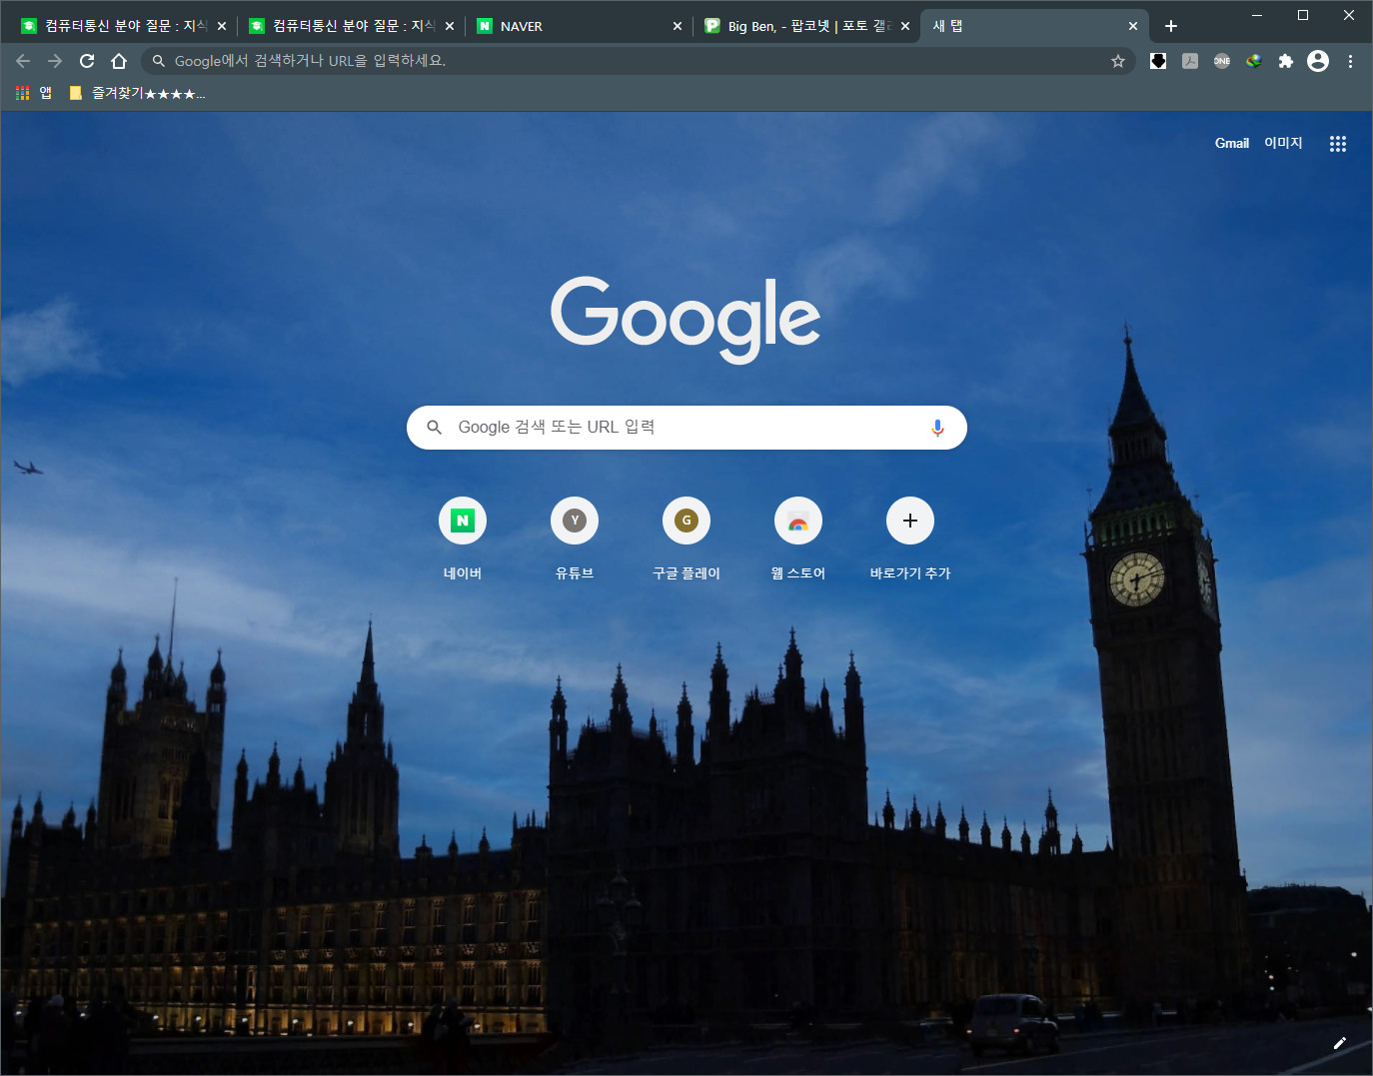Open the 네이버 shortcut tile
The image size is (1373, 1076).
(463, 539)
